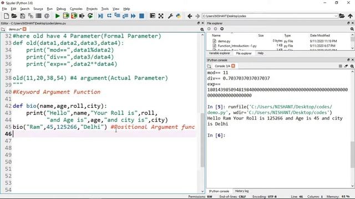Go forward with the right arrow icon

point(197,16)
